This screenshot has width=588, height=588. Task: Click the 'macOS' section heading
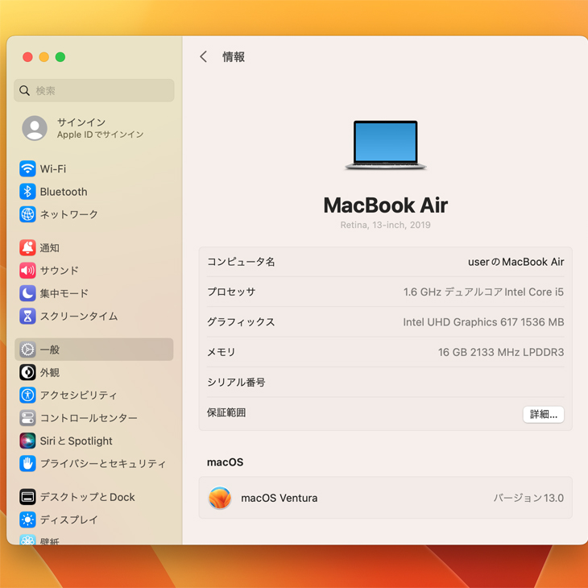tap(225, 462)
